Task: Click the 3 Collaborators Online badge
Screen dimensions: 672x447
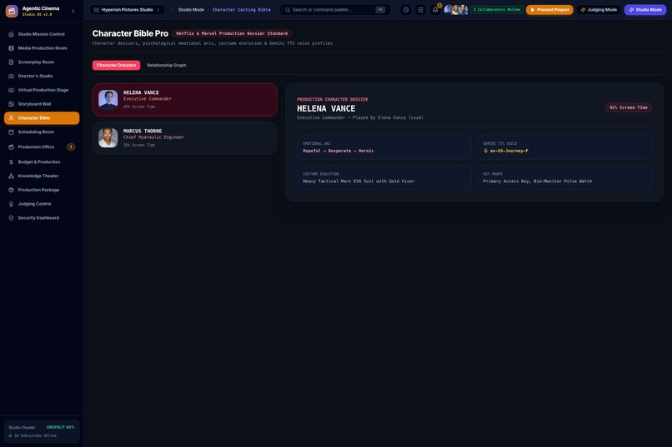Action: point(497,10)
